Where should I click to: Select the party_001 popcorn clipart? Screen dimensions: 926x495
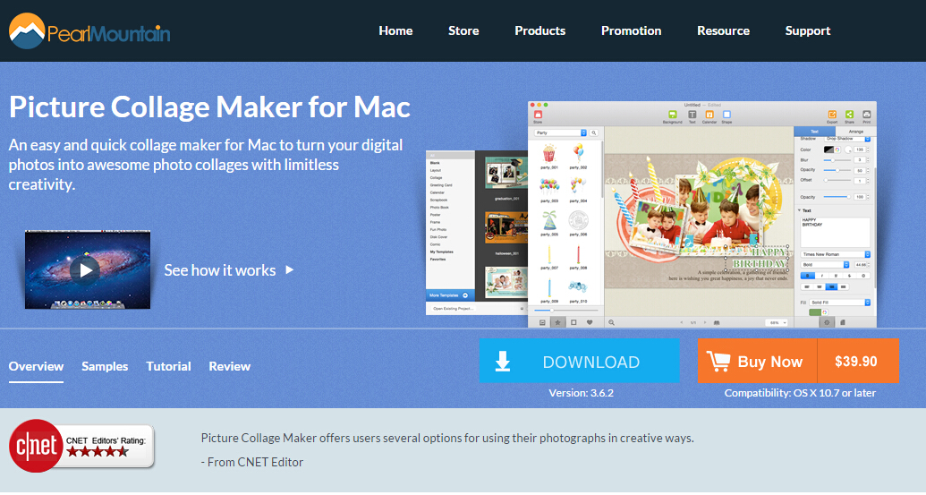point(548,154)
